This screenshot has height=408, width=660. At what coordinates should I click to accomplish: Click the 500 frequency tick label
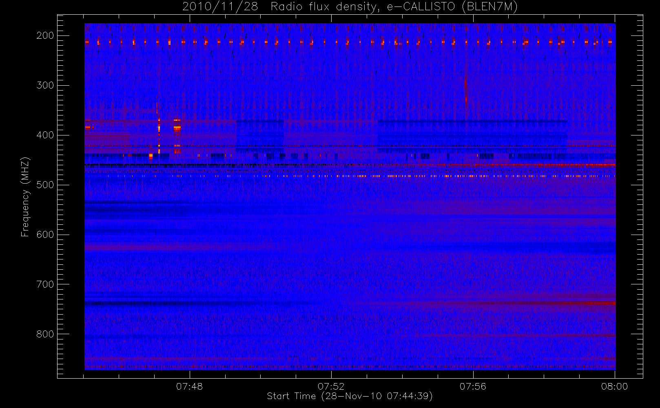tap(45, 185)
